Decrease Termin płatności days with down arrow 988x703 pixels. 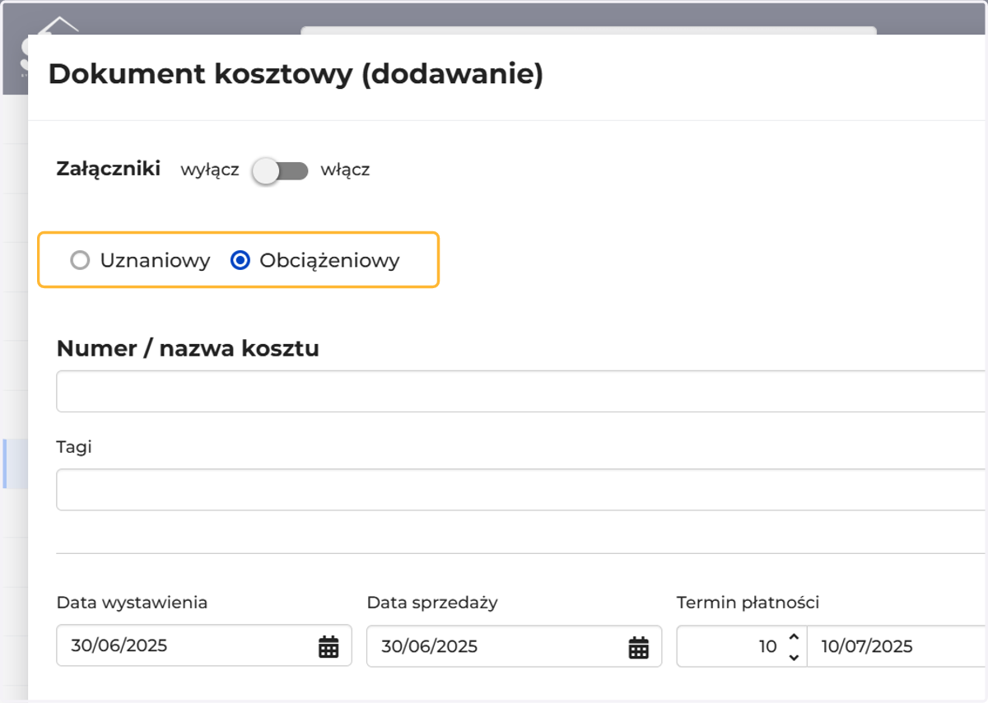pos(794,657)
